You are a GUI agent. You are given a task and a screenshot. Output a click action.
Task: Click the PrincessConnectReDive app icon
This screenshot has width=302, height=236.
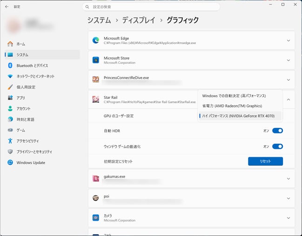click(x=96, y=79)
